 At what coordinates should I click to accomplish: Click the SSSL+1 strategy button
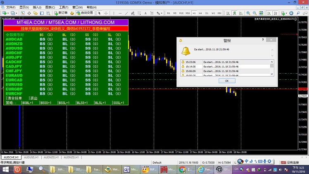[119, 102]
